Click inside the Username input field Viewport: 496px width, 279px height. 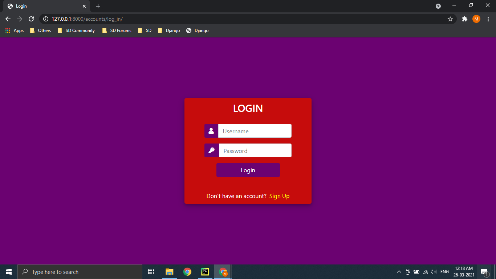pos(254,131)
